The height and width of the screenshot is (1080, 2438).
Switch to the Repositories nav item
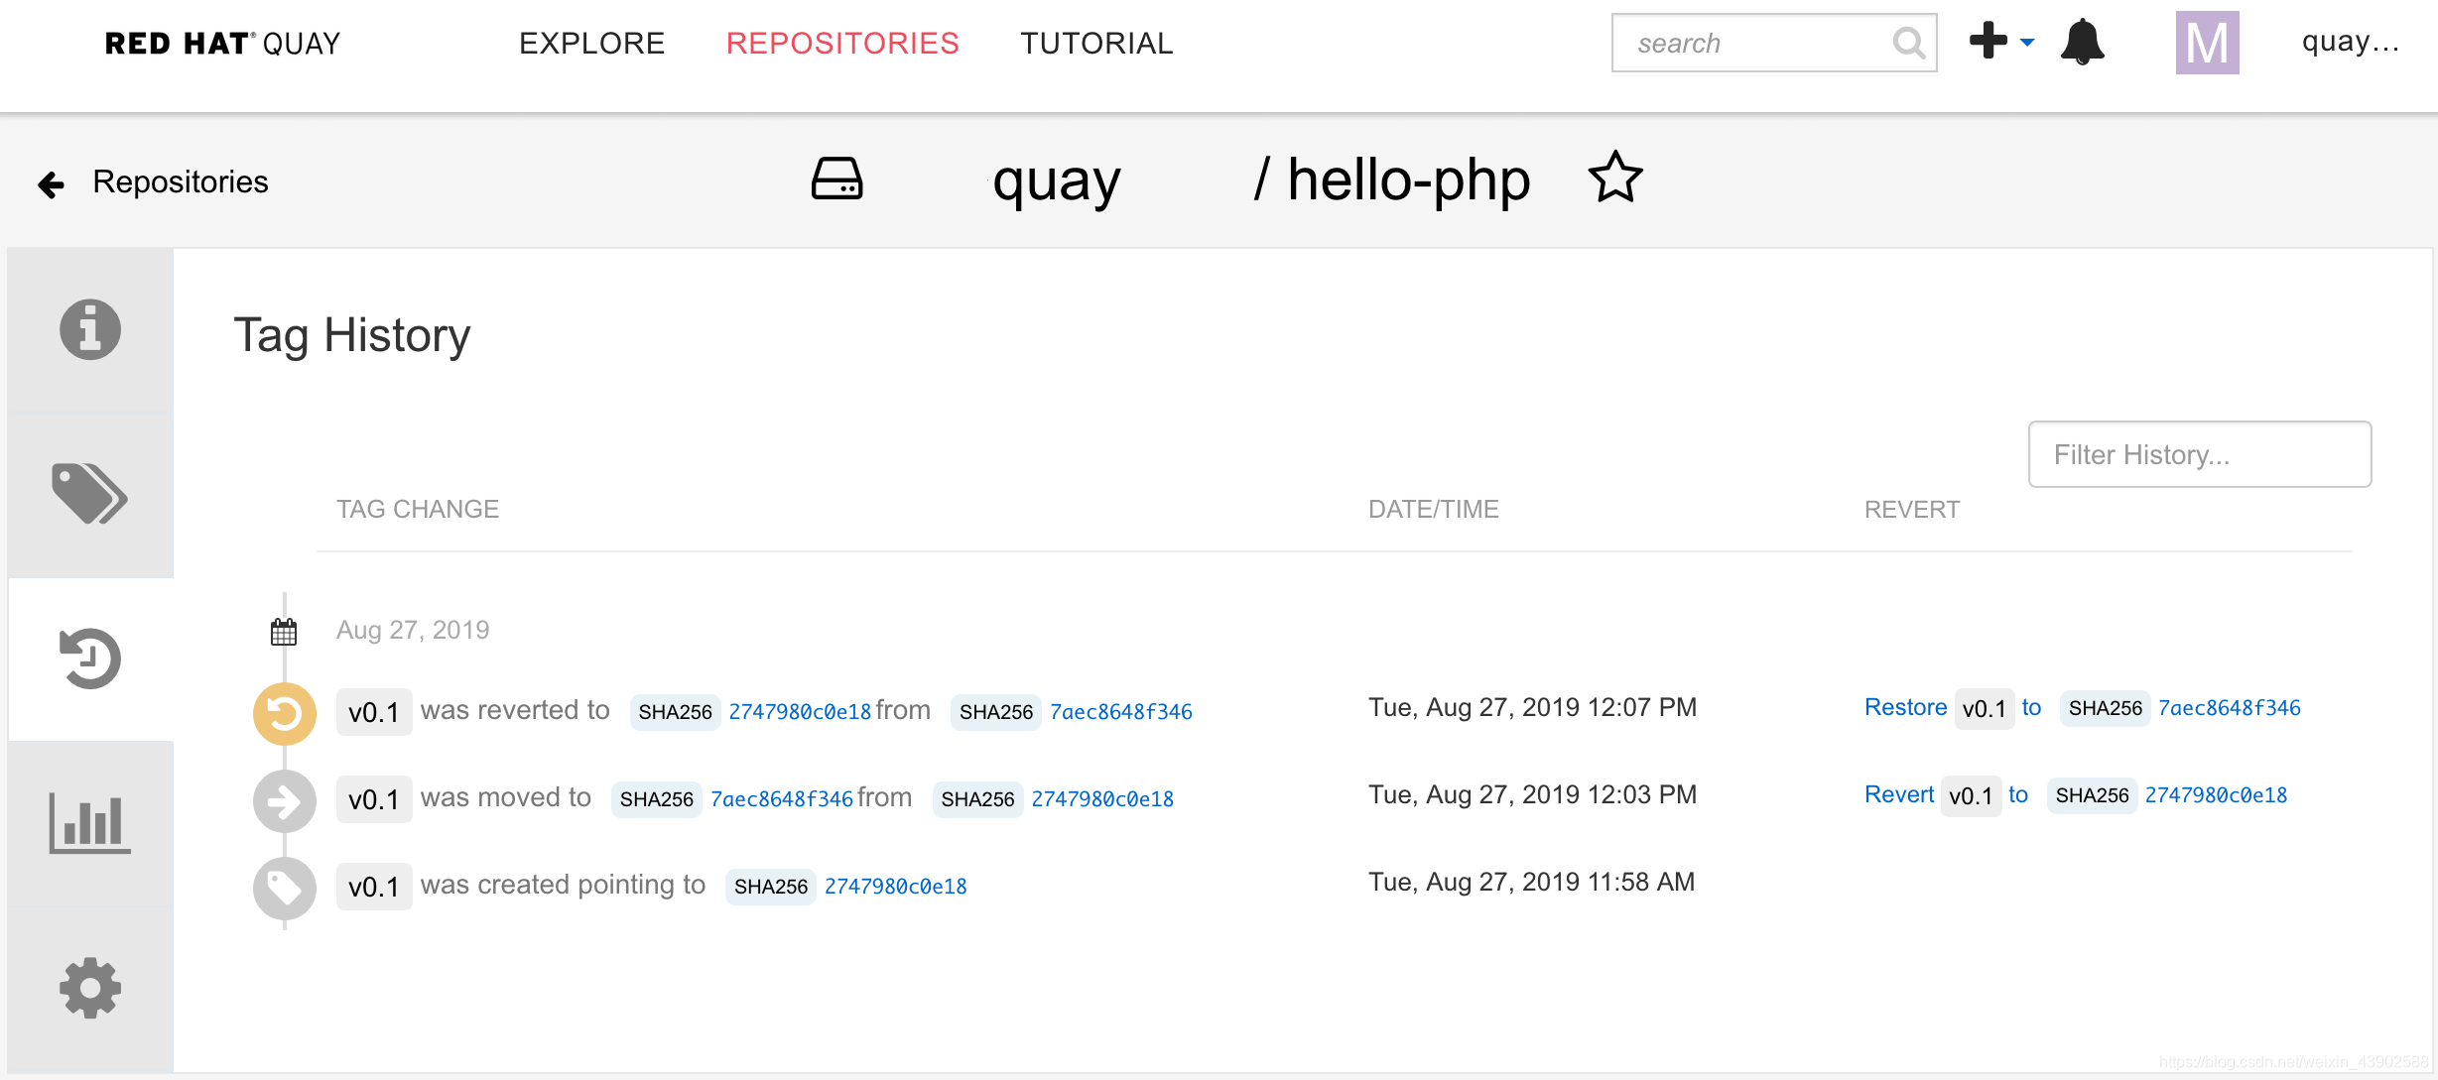coord(842,43)
